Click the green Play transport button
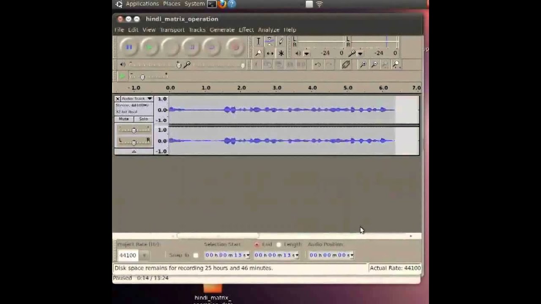Viewport: 541px width, 304px height. 149,47
